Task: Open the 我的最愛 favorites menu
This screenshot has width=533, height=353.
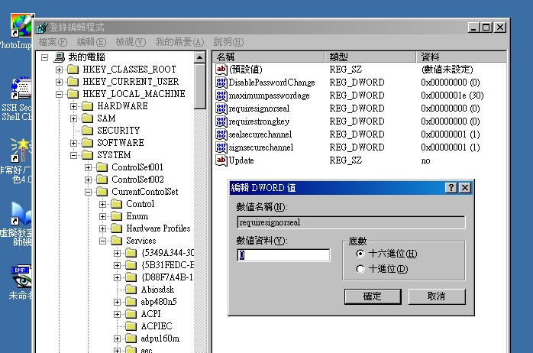Action: coord(179,42)
